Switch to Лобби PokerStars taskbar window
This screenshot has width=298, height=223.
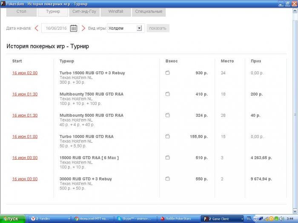(x=179, y=219)
